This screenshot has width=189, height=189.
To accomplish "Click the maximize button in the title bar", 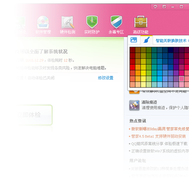I will click(x=182, y=7).
